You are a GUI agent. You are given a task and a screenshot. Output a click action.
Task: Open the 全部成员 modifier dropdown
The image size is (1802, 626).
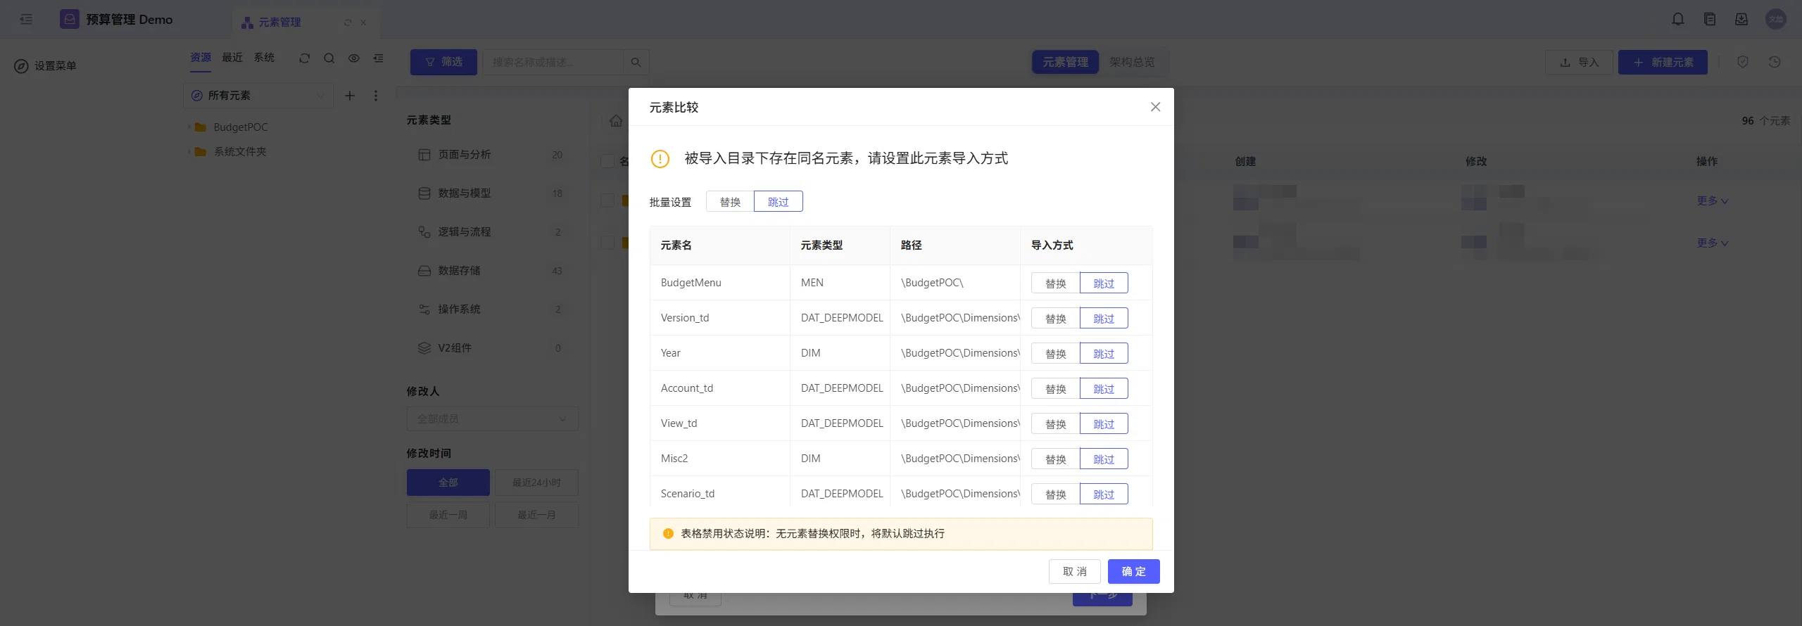(x=492, y=419)
